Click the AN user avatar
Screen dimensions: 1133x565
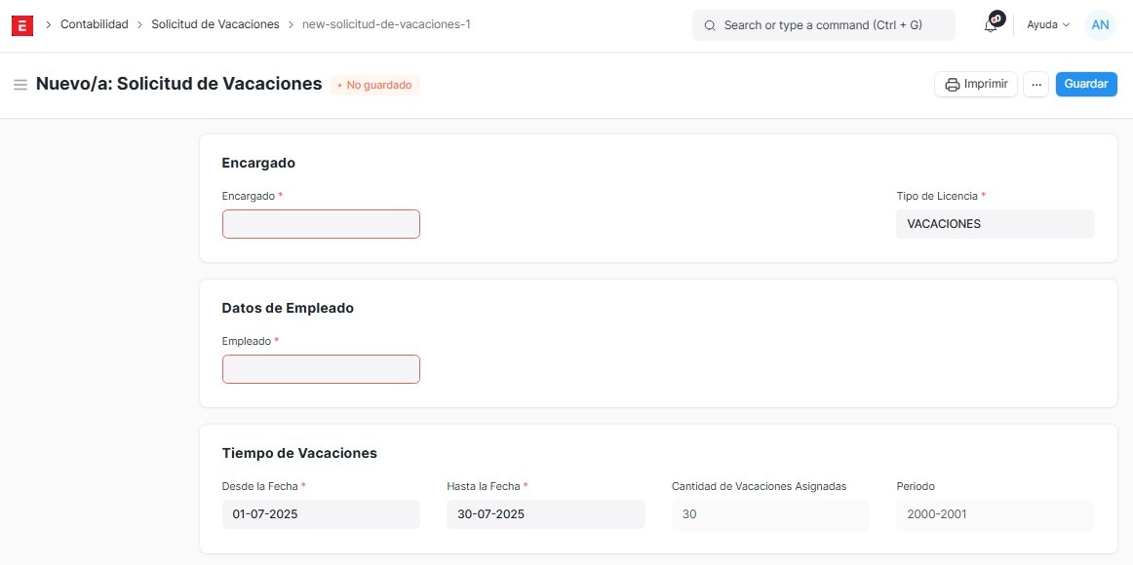click(x=1099, y=25)
